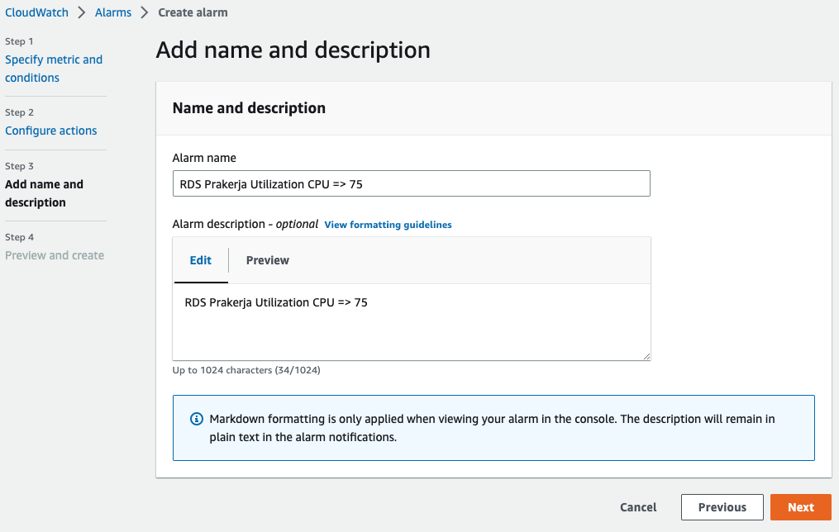Go to the CloudWatch breadcrumb link
The image size is (839, 532).
pos(36,12)
